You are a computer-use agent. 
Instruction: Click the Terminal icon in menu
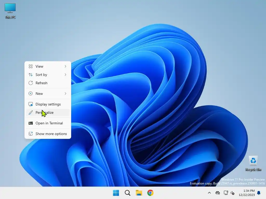31,123
